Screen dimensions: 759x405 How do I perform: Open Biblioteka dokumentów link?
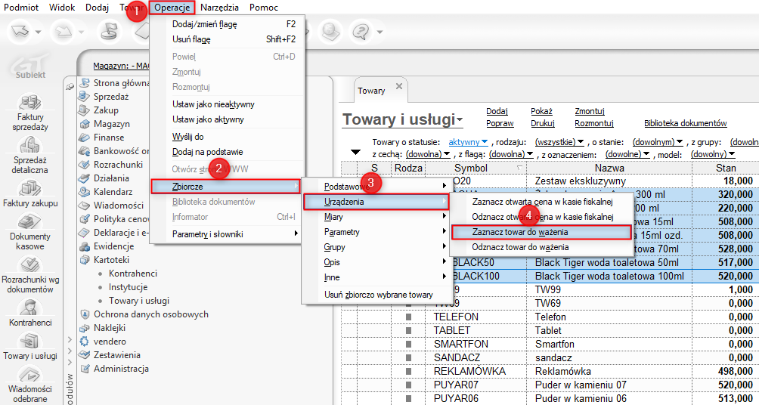click(685, 123)
